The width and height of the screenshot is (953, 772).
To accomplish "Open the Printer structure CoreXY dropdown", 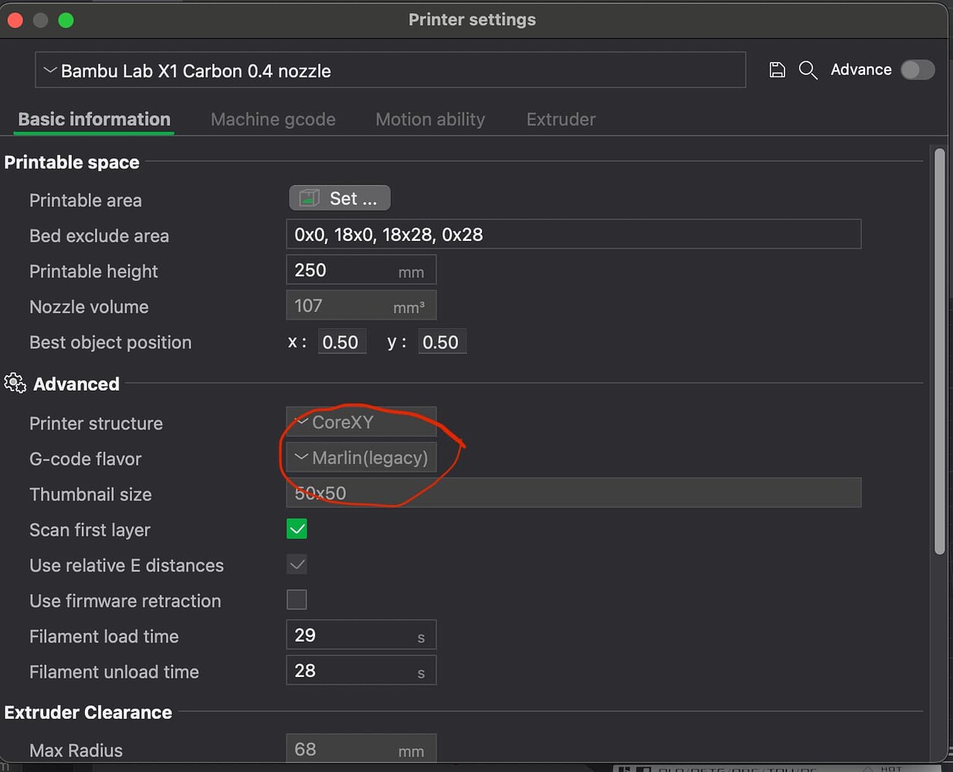I will pos(361,422).
